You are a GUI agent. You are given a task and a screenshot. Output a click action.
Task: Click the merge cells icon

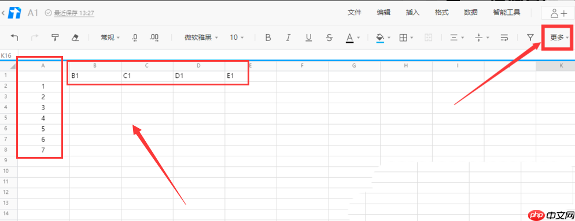tap(428, 38)
